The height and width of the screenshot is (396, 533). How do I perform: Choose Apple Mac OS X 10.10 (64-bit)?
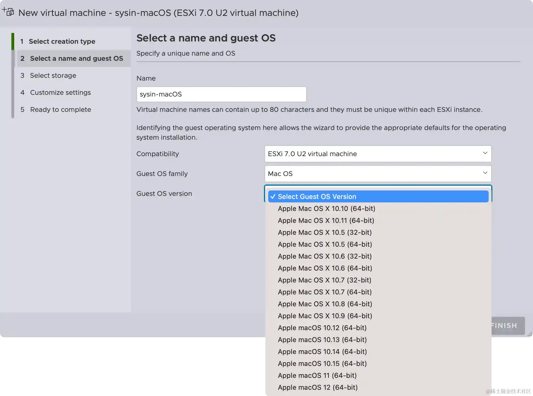[326, 208]
